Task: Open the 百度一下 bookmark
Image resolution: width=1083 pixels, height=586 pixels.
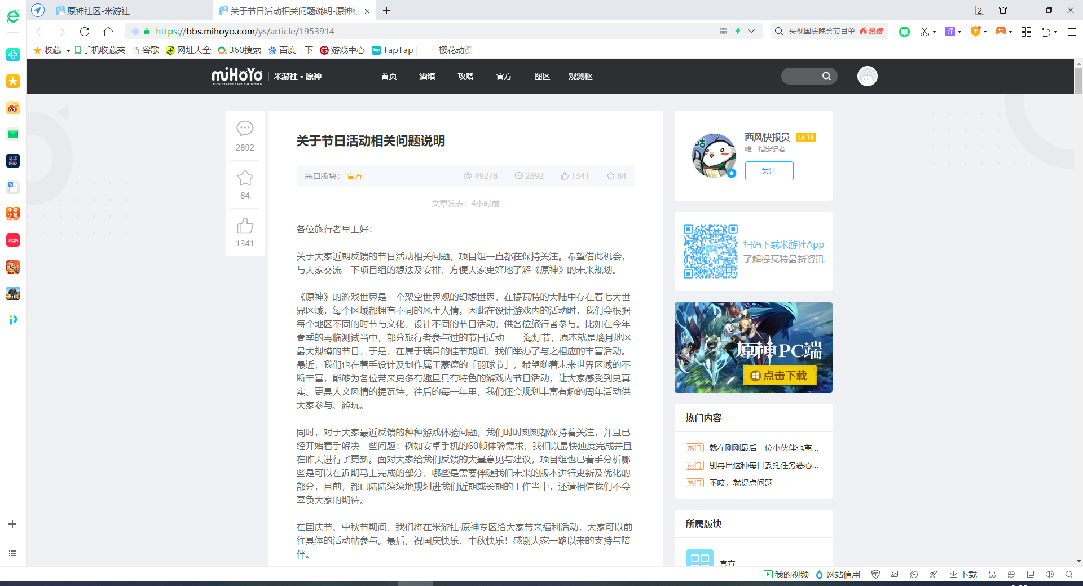Action: 290,50
